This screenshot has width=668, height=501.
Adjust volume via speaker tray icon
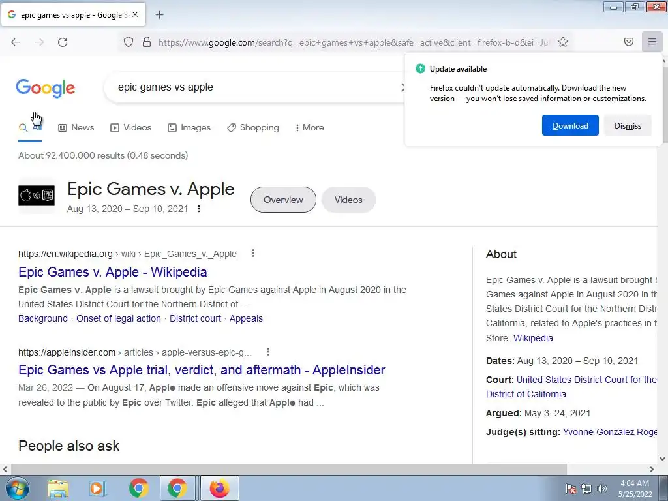[x=602, y=489]
